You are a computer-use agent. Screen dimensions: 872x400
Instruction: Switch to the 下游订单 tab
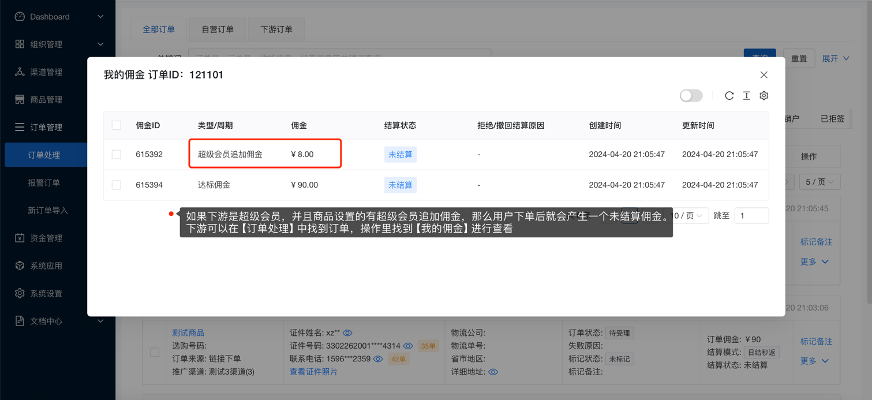pyautogui.click(x=276, y=29)
